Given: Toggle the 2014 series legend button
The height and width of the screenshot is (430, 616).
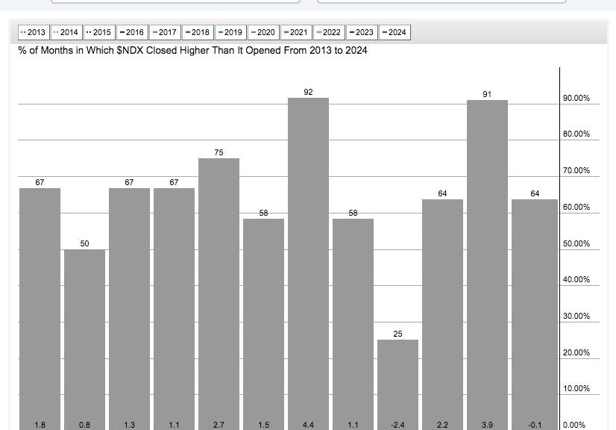Looking at the screenshot, I should pos(66,32).
